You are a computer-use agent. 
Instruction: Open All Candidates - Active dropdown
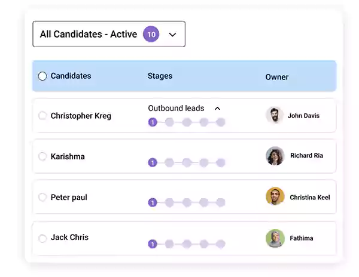(x=109, y=34)
